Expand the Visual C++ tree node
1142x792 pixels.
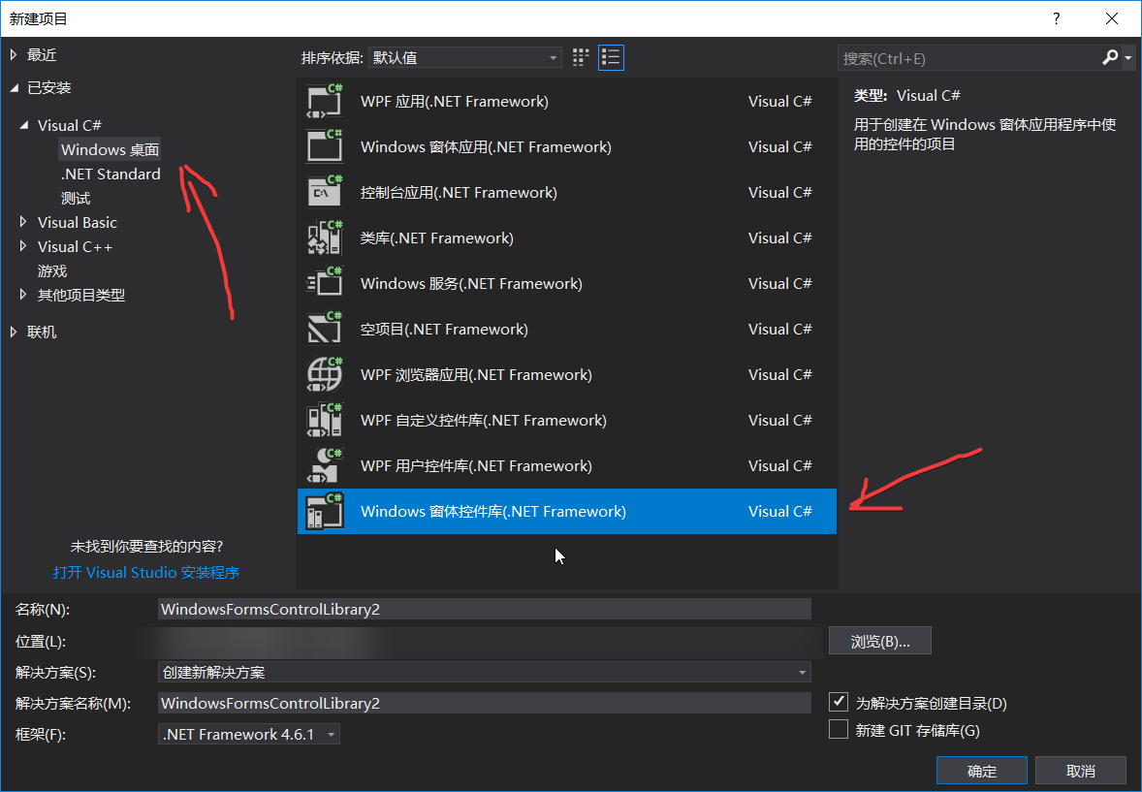click(x=23, y=246)
